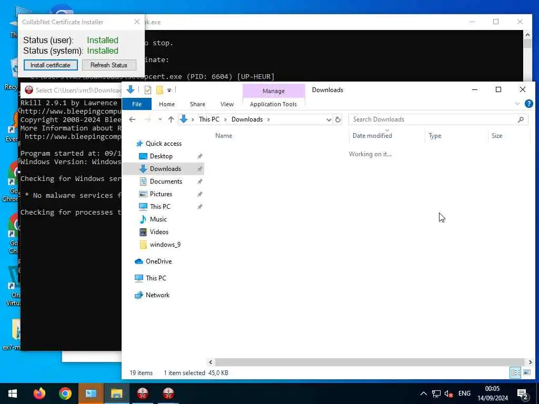The image size is (539, 404).
Task: Click the horizontal scrollbar right arrow
Action: tap(530, 362)
